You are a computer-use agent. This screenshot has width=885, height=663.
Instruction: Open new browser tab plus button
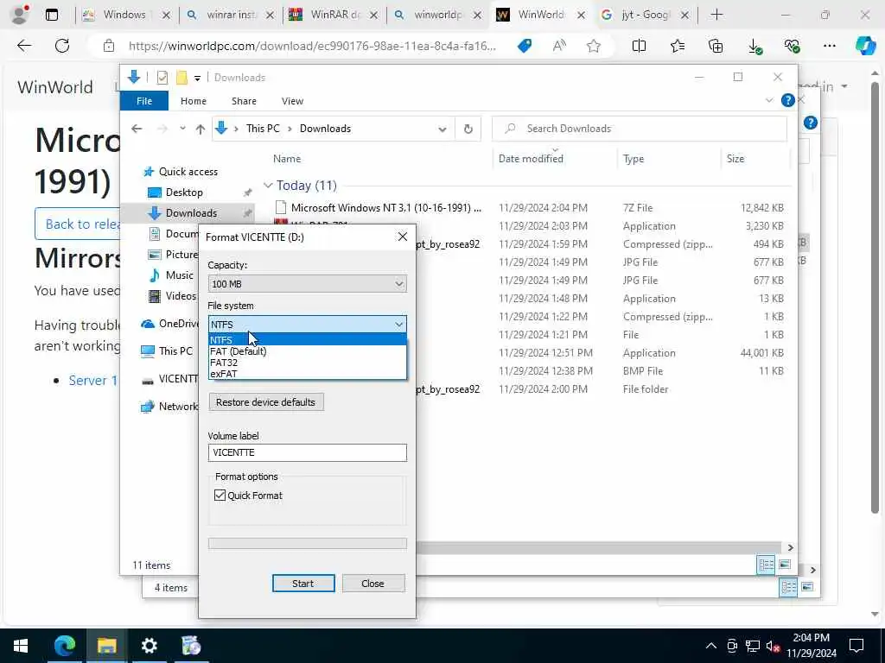pos(716,15)
